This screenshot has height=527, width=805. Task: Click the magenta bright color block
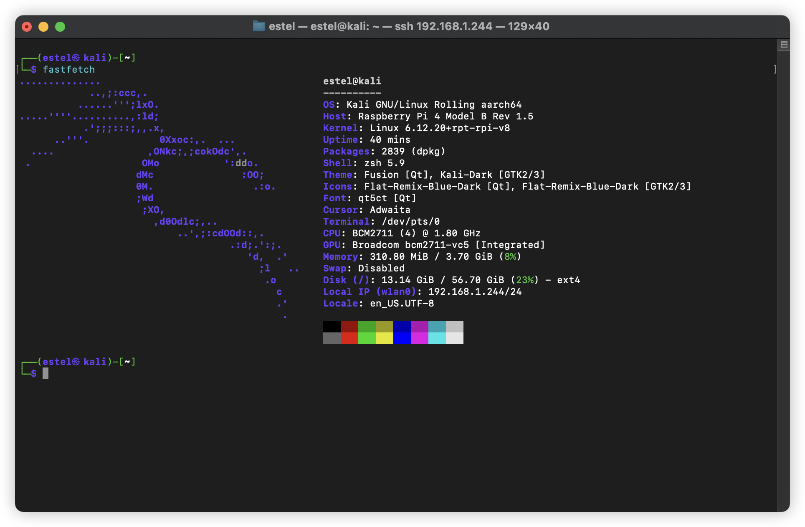click(x=419, y=338)
